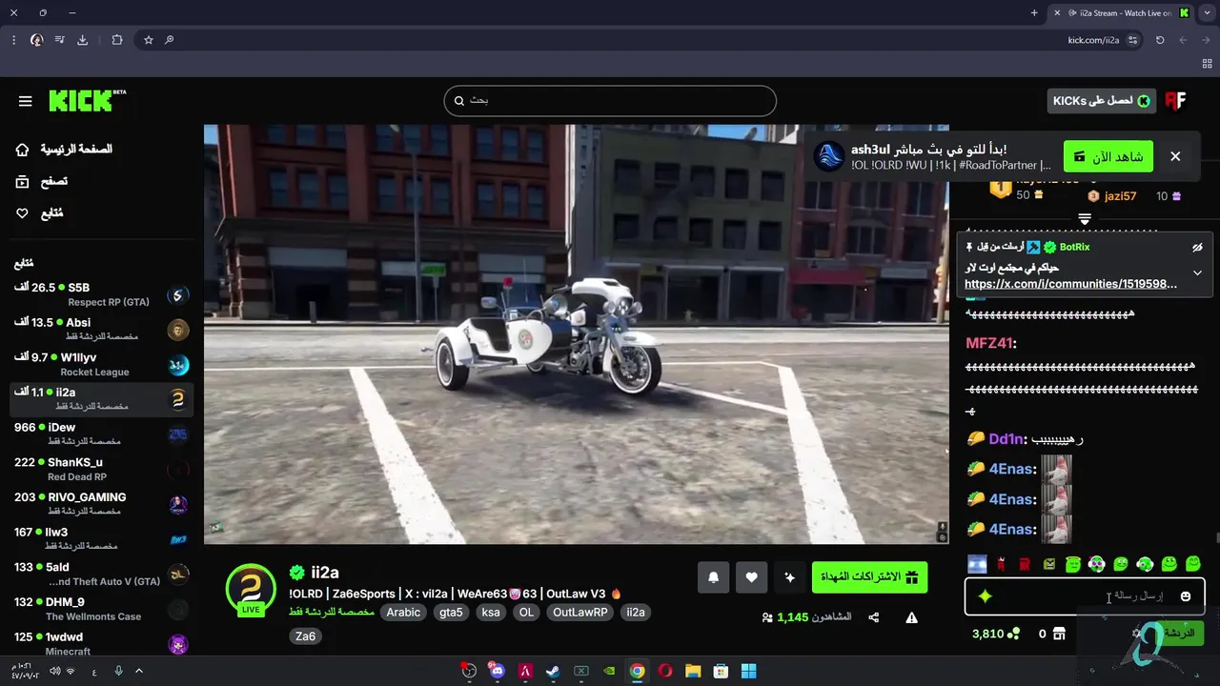Open the x.com communities link

tap(1070, 284)
